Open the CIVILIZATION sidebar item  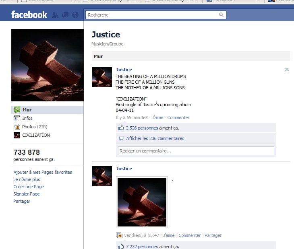point(36,135)
